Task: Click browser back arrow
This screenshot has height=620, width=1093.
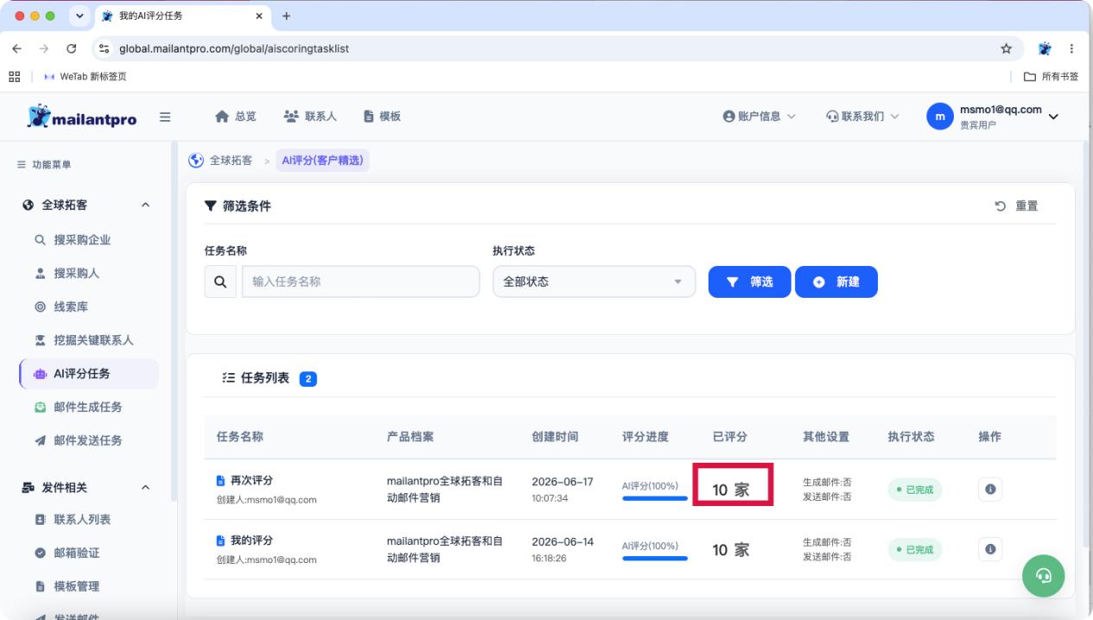Action: [18, 48]
